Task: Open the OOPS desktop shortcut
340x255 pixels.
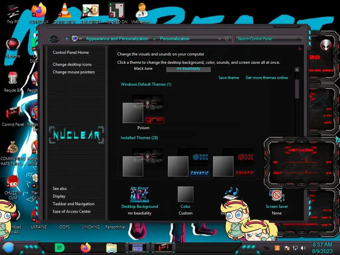Action: (65, 227)
